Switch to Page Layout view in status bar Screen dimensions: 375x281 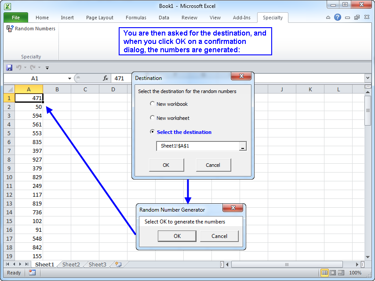point(333,273)
